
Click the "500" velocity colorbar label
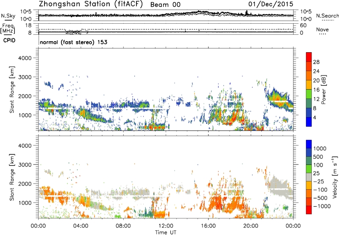click(x=318, y=157)
